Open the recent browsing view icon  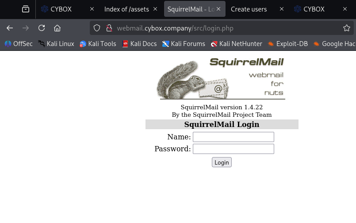pyautogui.click(x=26, y=9)
